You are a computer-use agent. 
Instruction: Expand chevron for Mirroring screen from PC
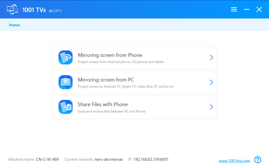pos(211,82)
